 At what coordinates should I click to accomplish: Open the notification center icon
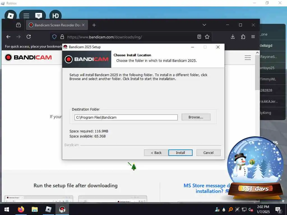click(x=278, y=209)
